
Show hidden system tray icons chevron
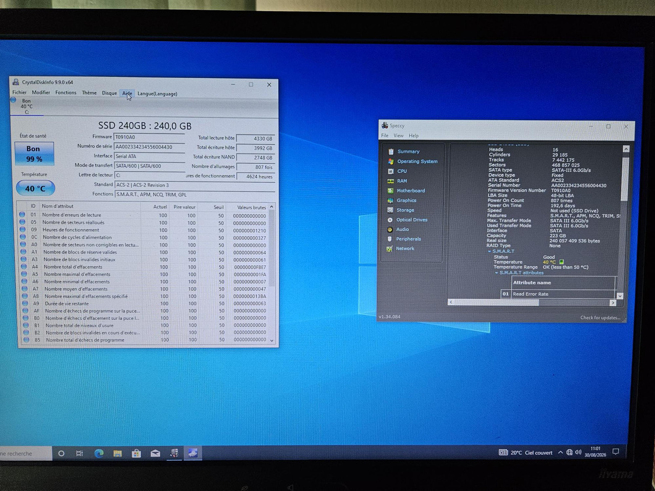[x=560, y=453]
